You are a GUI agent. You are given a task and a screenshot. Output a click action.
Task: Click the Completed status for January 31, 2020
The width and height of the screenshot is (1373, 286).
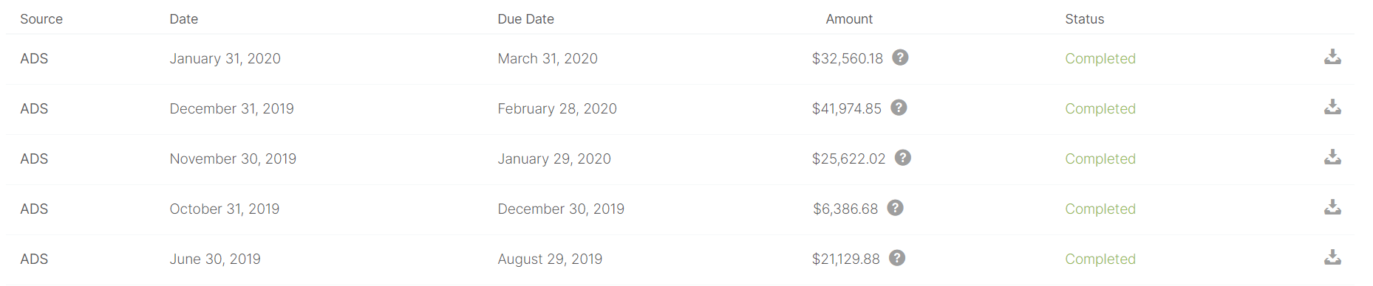1100,58
